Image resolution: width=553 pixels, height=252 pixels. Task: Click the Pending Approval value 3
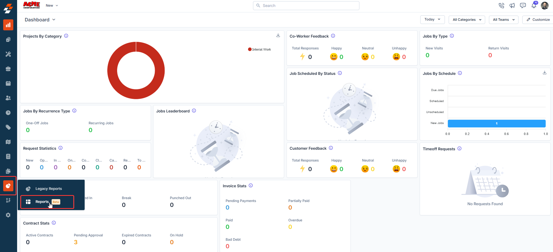pos(76,242)
